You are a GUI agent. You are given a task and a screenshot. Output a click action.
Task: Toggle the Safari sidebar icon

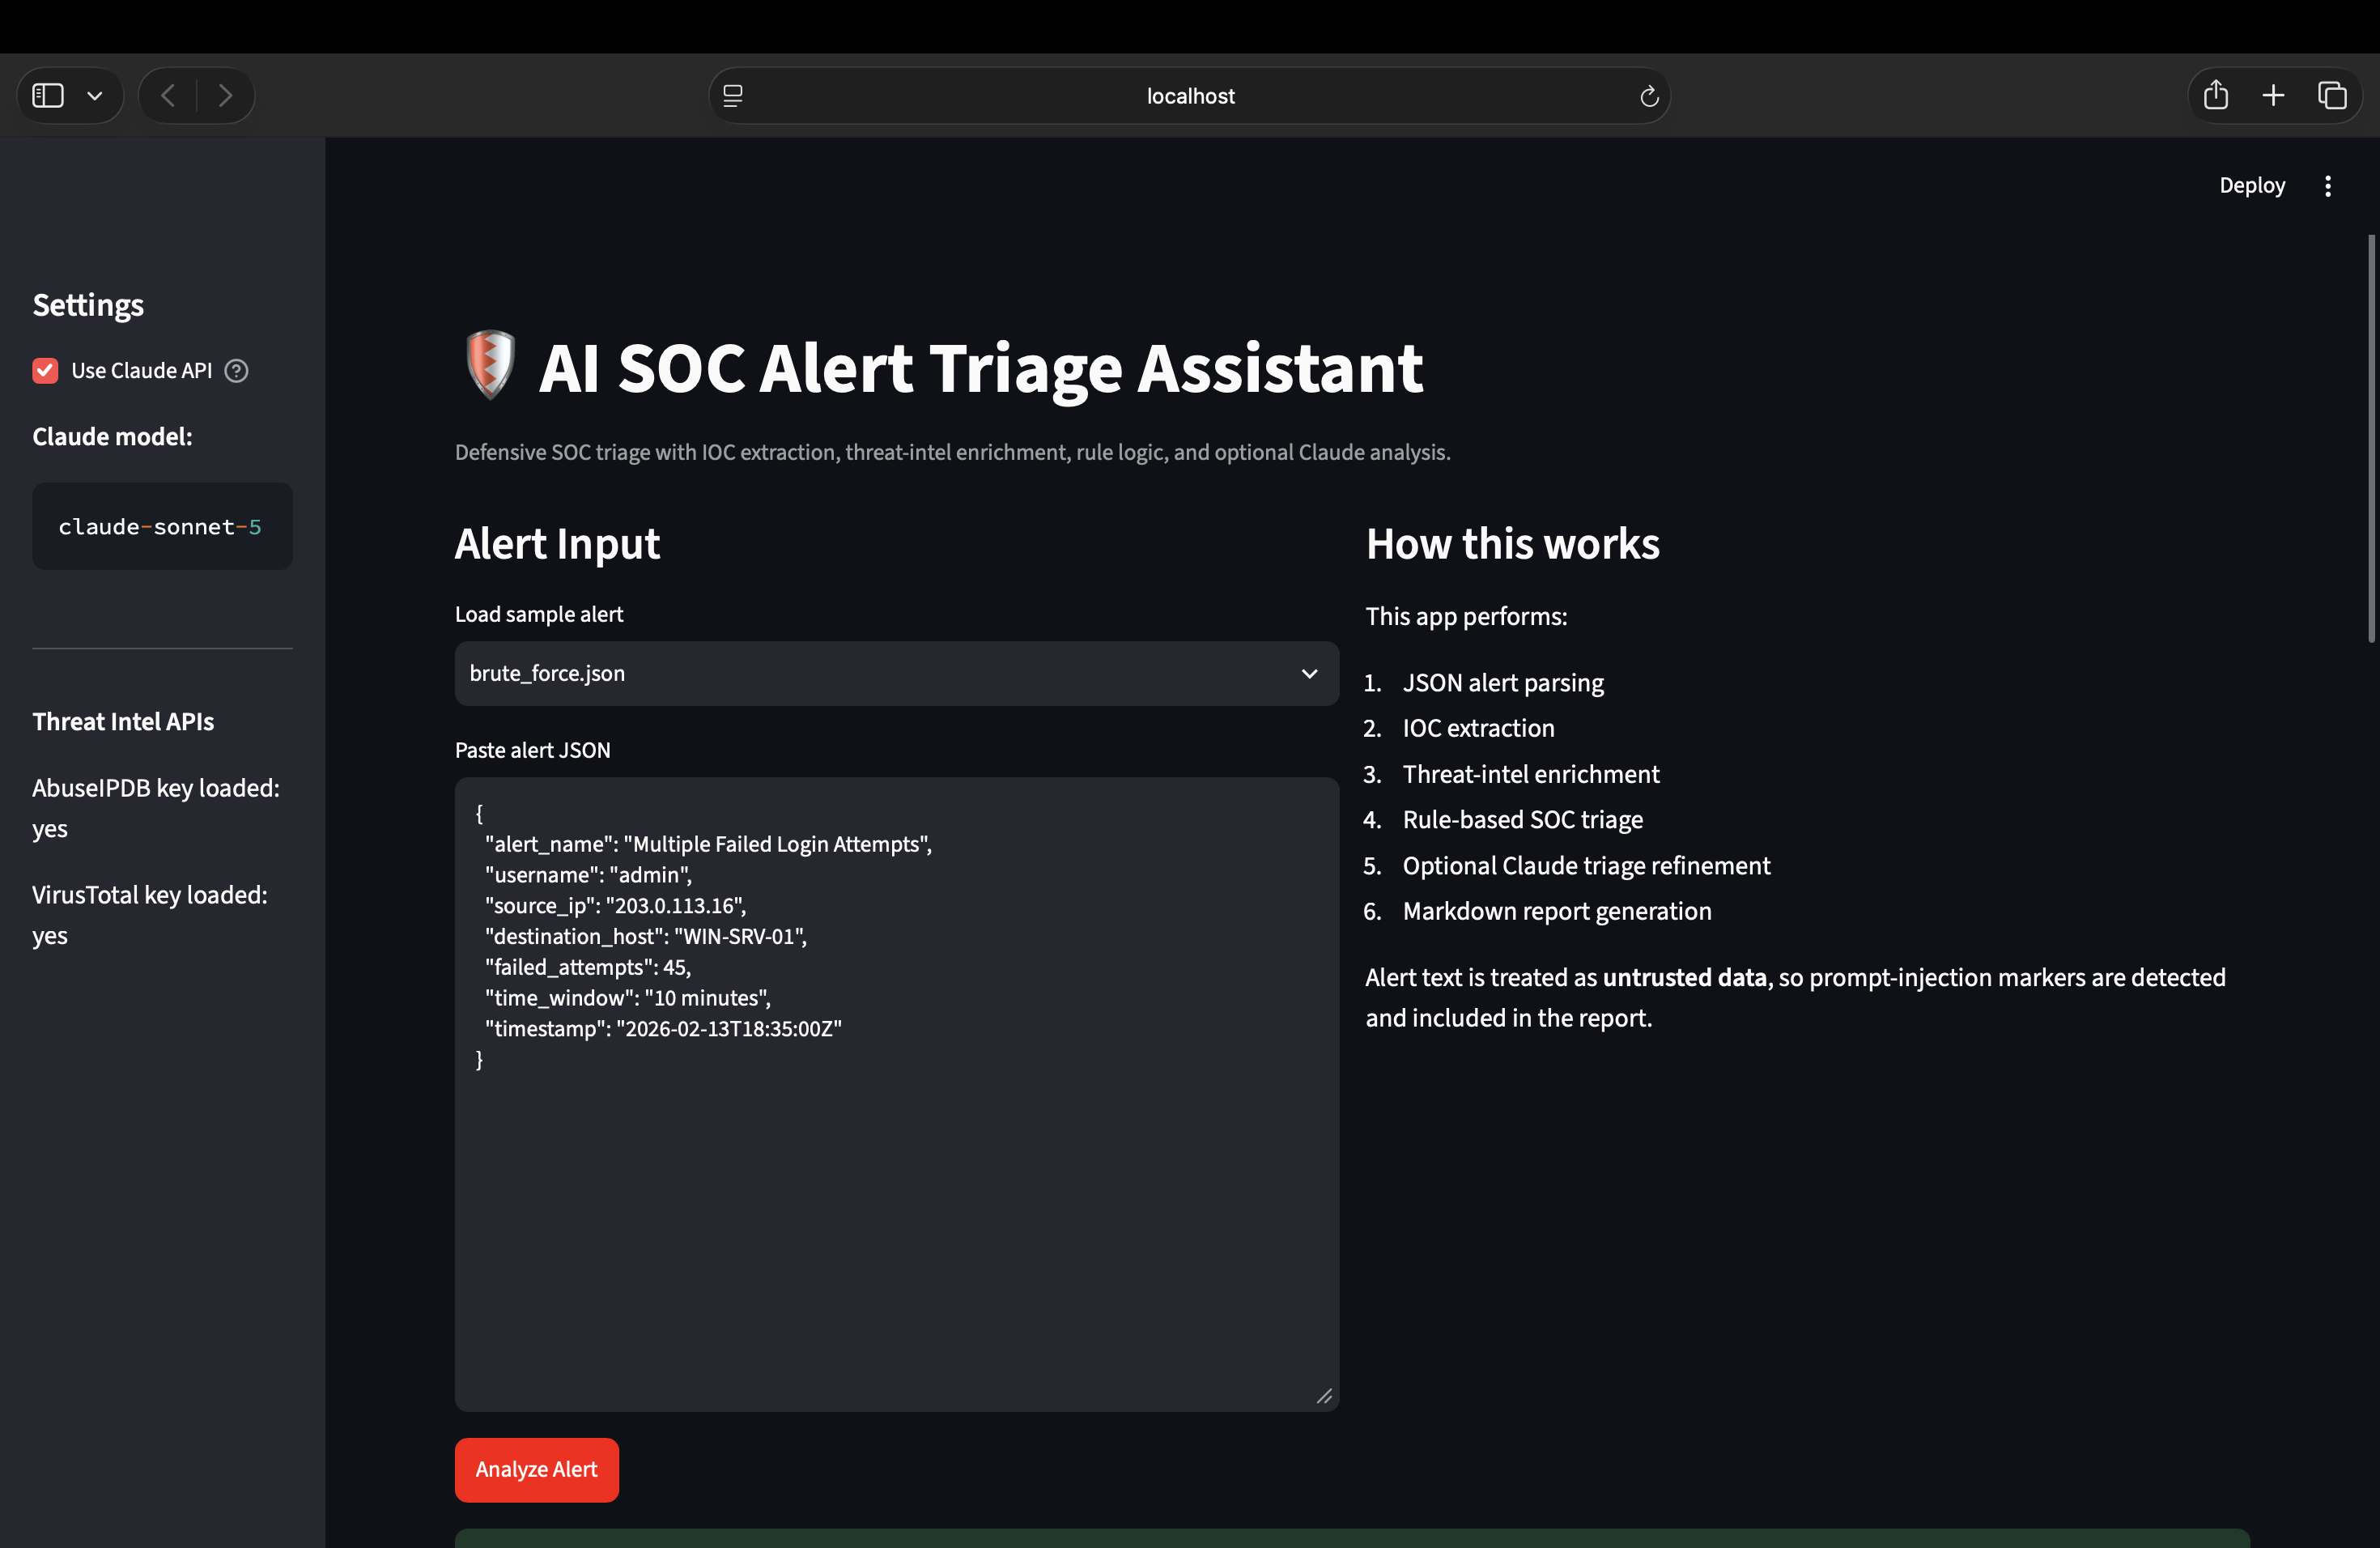tap(48, 96)
